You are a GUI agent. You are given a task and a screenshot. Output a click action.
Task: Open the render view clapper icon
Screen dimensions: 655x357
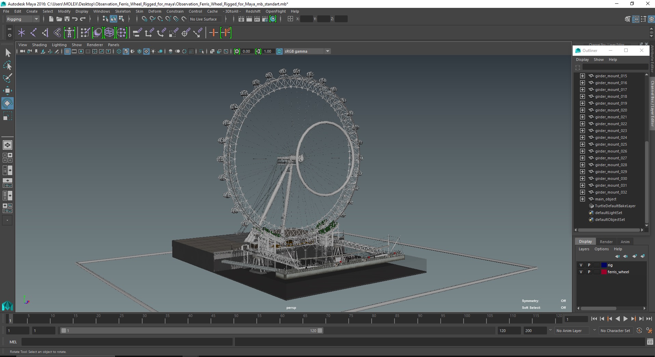[241, 19]
